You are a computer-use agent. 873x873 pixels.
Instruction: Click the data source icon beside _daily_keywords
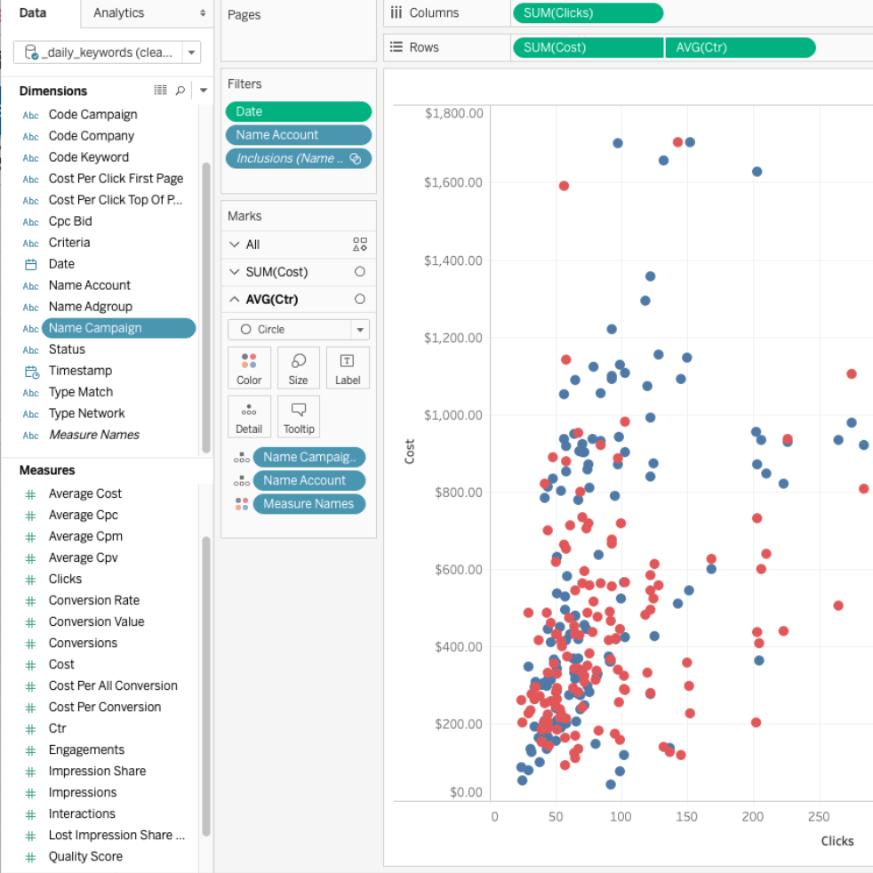click(31, 52)
